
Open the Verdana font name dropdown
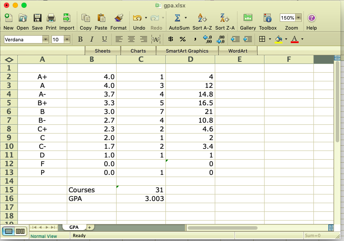coord(45,40)
